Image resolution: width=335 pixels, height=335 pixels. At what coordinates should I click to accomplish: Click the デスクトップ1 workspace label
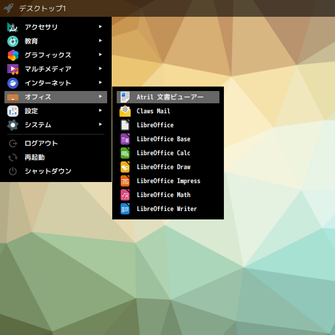coord(42,8)
